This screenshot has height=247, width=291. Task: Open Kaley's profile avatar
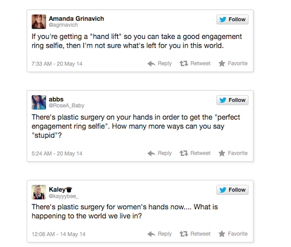click(x=39, y=192)
